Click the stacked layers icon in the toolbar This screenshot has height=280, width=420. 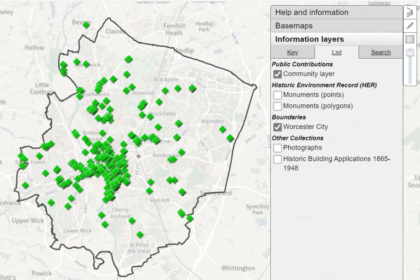click(410, 13)
